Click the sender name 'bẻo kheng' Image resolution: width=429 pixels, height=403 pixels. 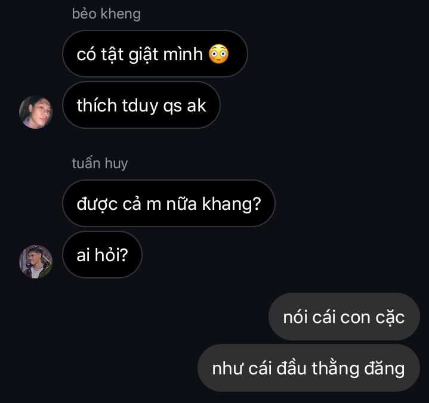click(106, 14)
